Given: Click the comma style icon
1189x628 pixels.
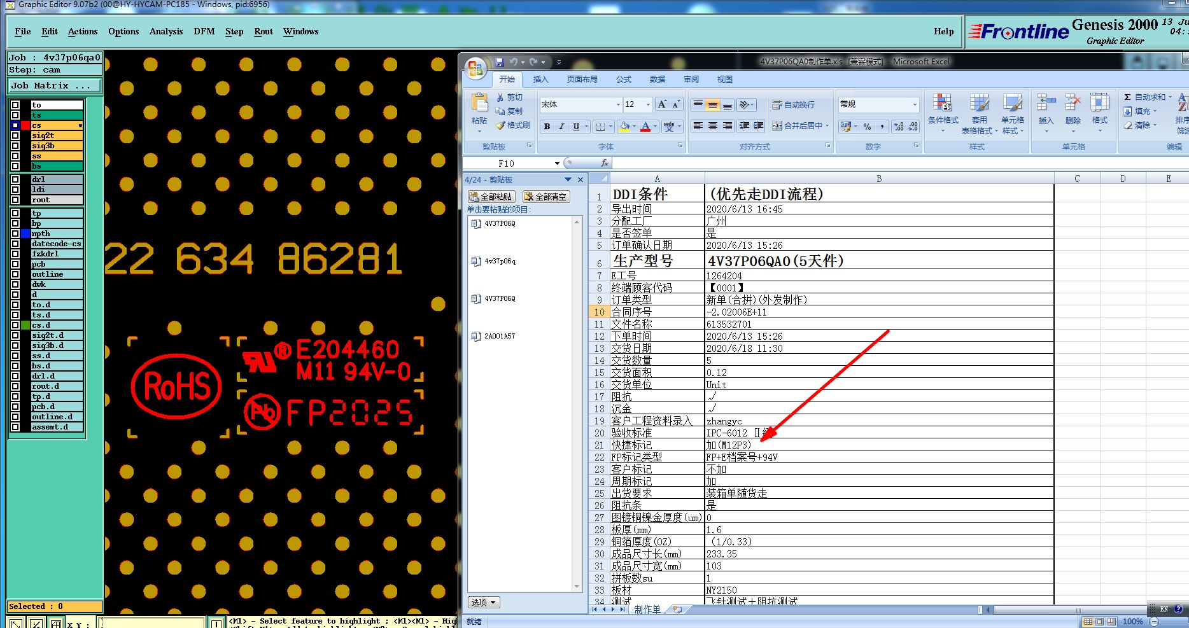Looking at the screenshot, I should coord(882,127).
